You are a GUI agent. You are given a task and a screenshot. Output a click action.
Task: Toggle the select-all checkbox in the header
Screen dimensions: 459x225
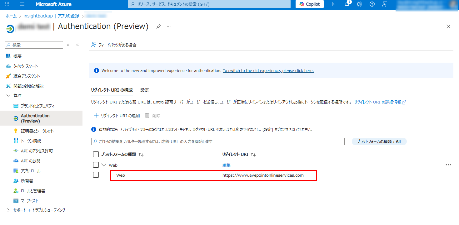coord(96,154)
